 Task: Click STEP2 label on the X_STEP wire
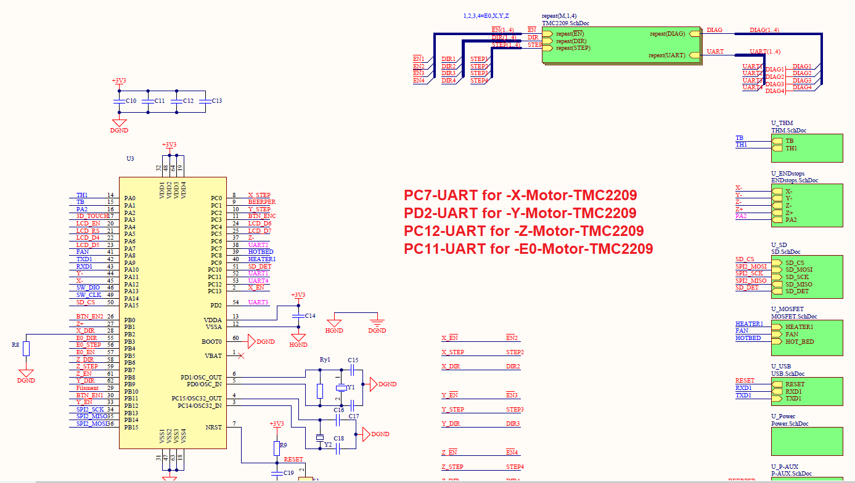click(515, 352)
